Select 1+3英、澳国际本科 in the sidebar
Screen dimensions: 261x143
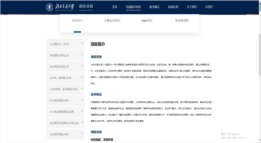tap(65, 78)
